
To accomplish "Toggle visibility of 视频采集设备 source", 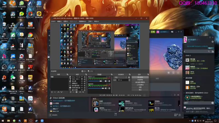I will [82, 87].
